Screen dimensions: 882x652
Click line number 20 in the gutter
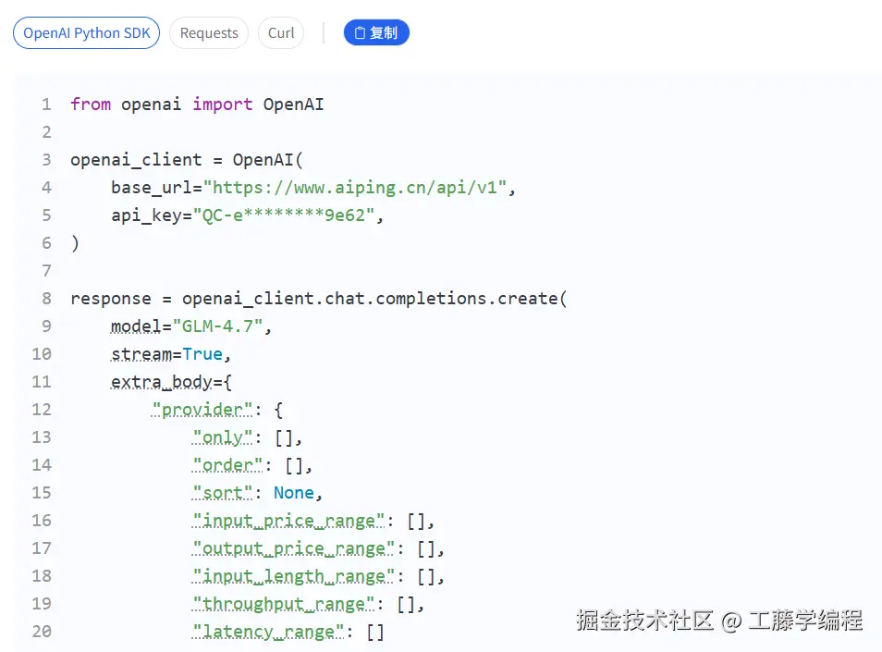pos(42,632)
